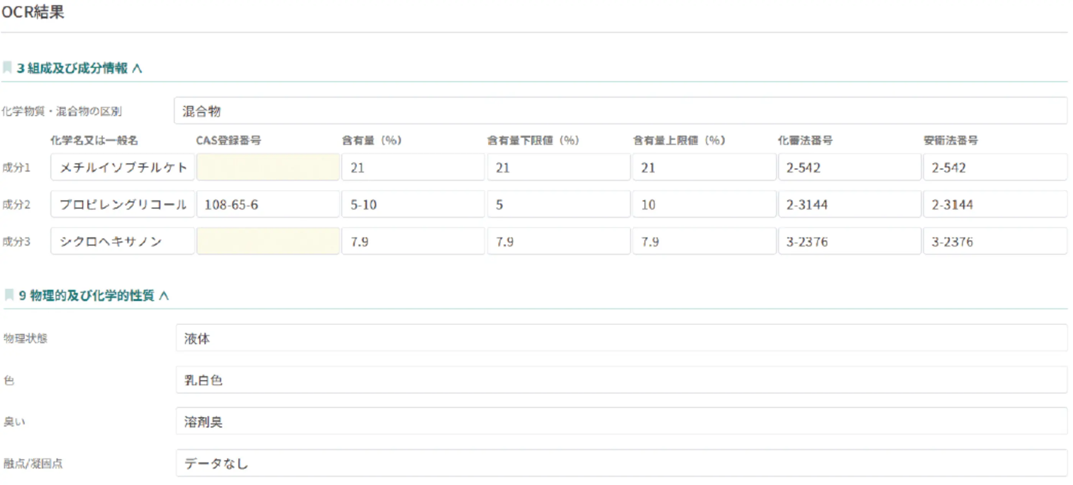Viewport: 1073px width, 485px height.
Task: Select empty CAS number field for 成分1
Action: (x=268, y=167)
